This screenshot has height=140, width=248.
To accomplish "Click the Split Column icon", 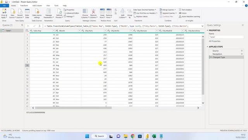I will [x=122, y=11].
